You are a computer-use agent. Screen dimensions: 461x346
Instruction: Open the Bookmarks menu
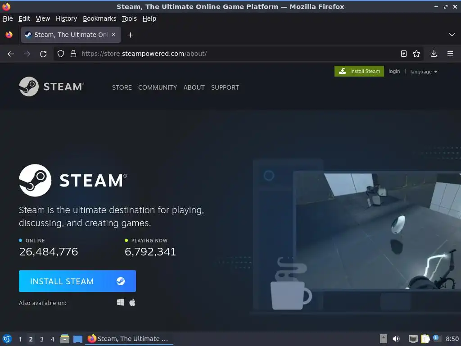click(x=99, y=18)
